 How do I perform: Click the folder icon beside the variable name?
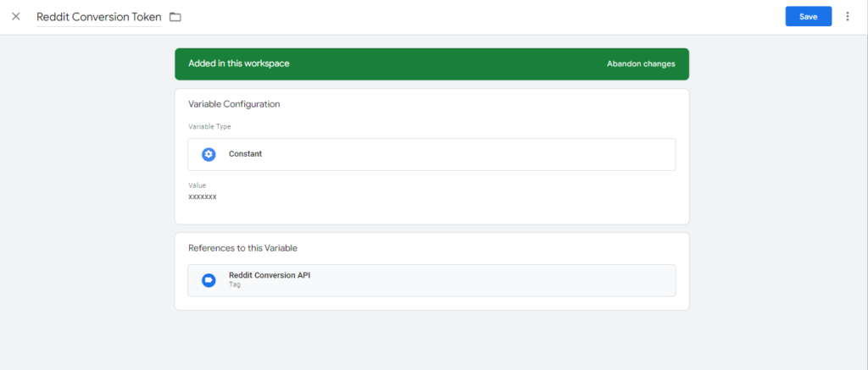coord(175,17)
